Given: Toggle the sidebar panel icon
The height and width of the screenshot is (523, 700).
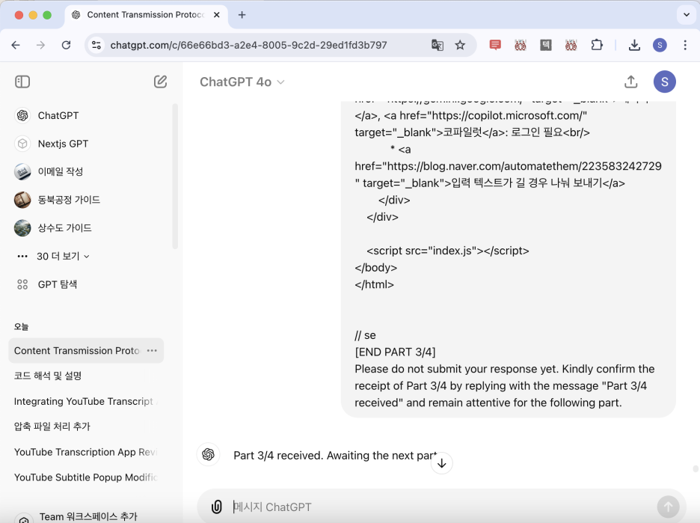Looking at the screenshot, I should point(22,82).
